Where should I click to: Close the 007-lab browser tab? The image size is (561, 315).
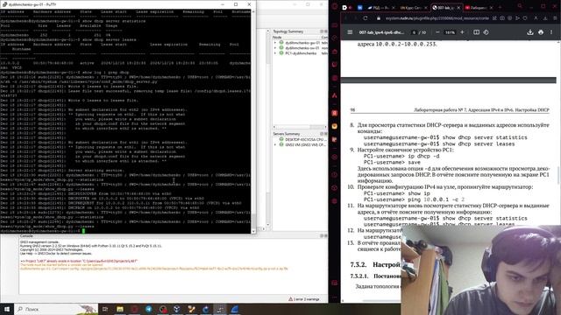458,7
